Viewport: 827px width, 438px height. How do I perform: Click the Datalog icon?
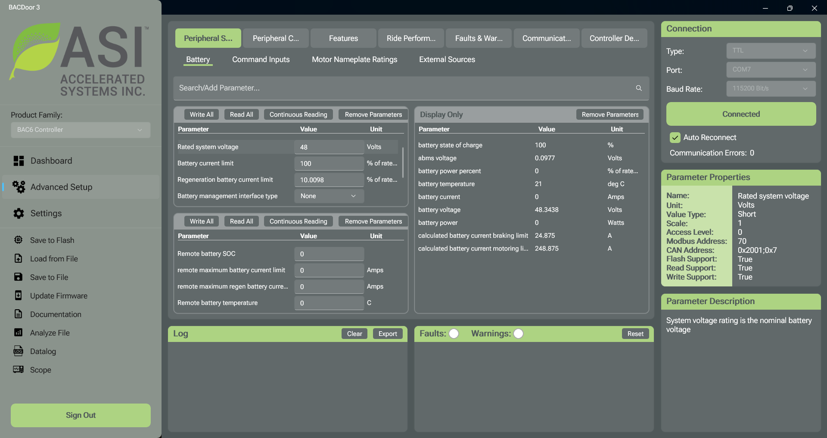pyautogui.click(x=18, y=351)
